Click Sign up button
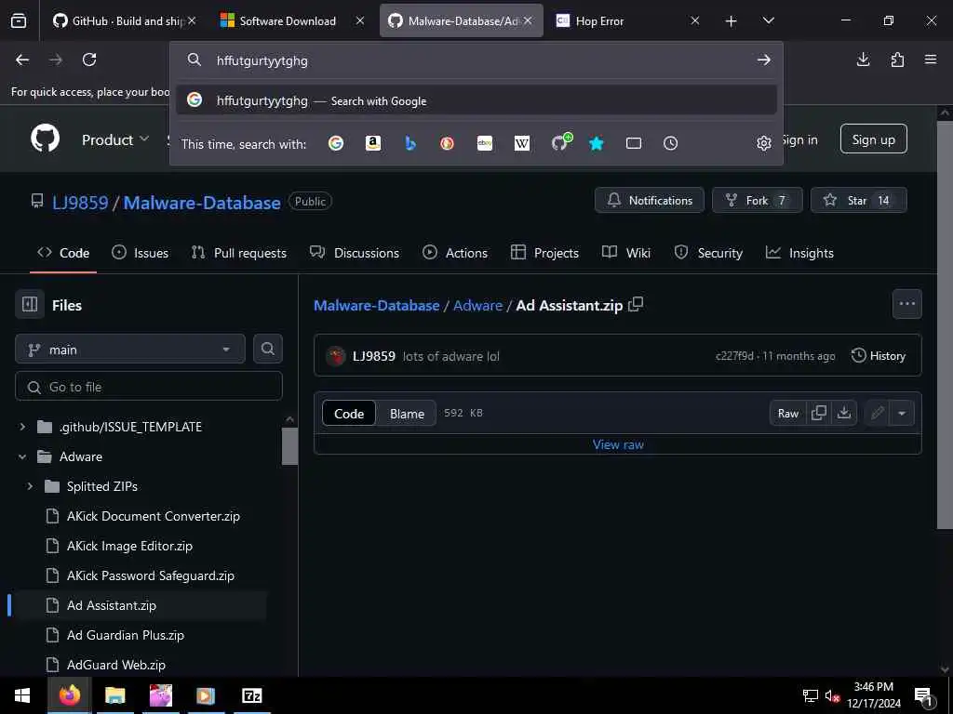 tap(873, 139)
